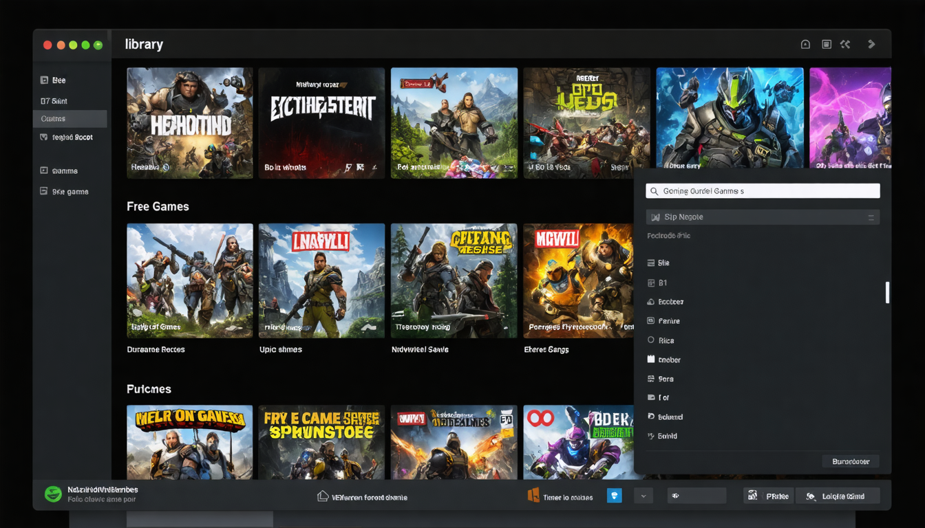The width and height of the screenshot is (925, 528).
Task: Open the home icon at the top right
Action: point(805,44)
